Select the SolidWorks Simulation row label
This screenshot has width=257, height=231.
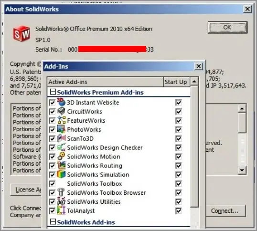click(98, 175)
